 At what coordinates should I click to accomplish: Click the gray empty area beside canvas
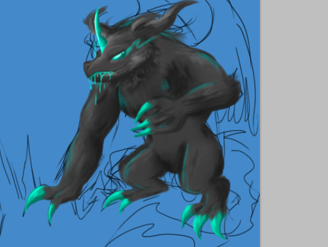click(294, 123)
